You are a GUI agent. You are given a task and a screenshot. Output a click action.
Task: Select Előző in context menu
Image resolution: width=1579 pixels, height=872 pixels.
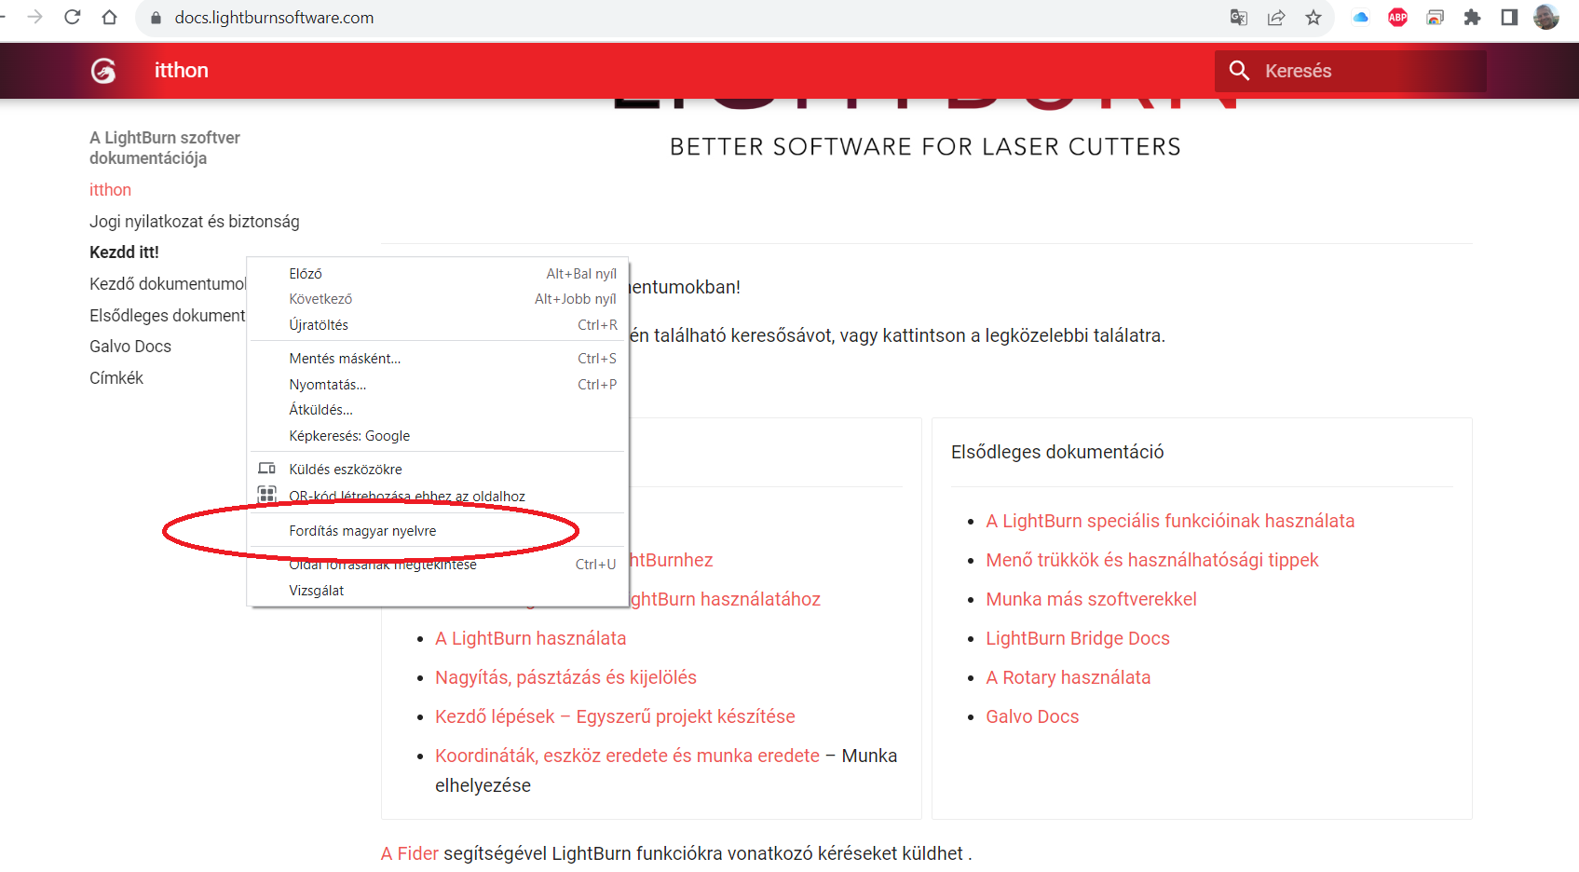(438, 274)
